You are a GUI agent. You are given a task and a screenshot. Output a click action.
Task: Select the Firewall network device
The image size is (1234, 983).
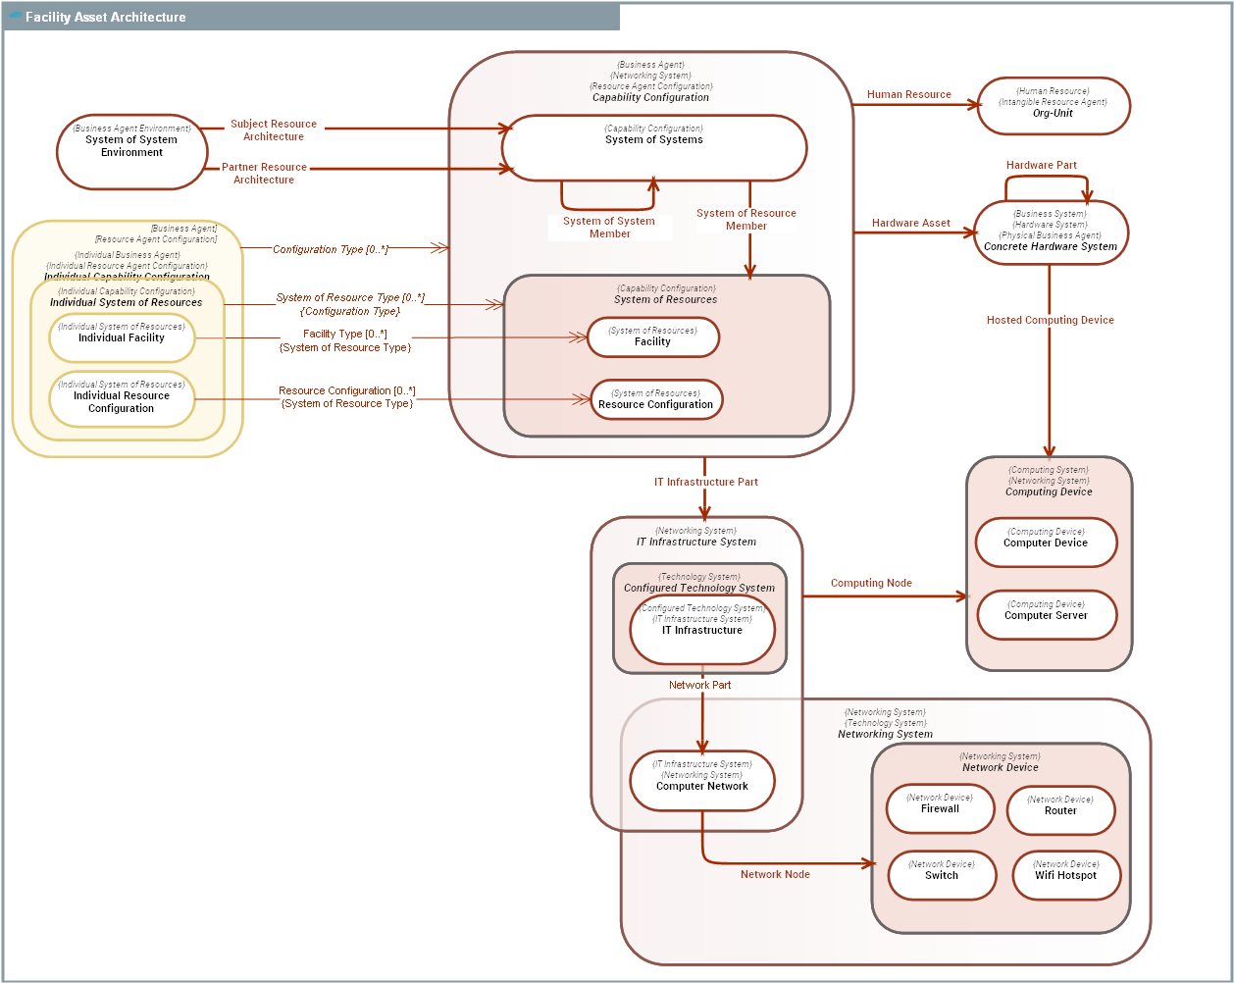941,809
